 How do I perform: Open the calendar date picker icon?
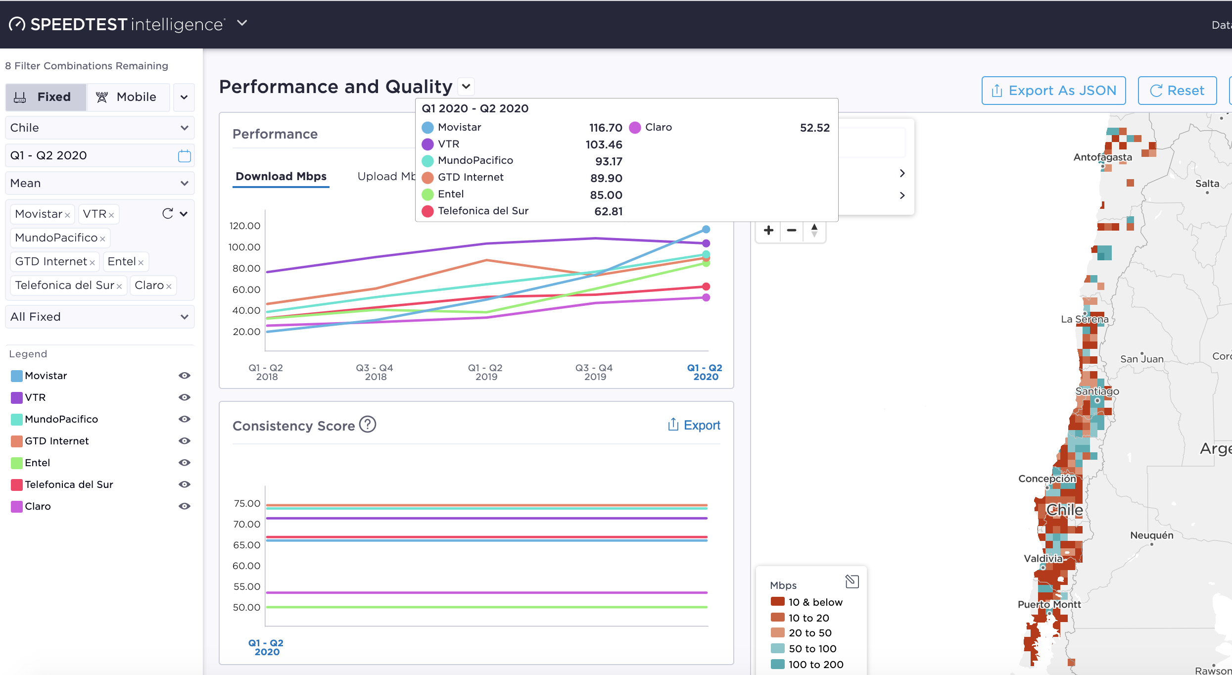[184, 156]
